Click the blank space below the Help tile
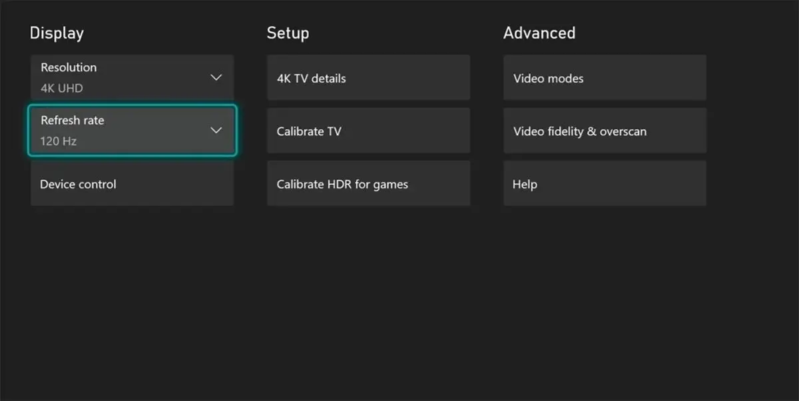The height and width of the screenshot is (401, 799). 605,280
